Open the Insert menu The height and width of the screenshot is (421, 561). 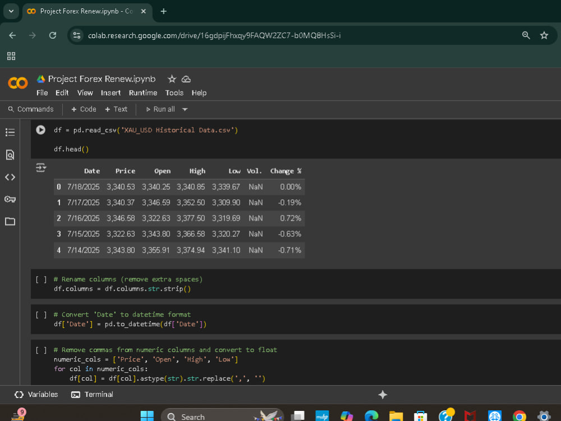pos(111,93)
